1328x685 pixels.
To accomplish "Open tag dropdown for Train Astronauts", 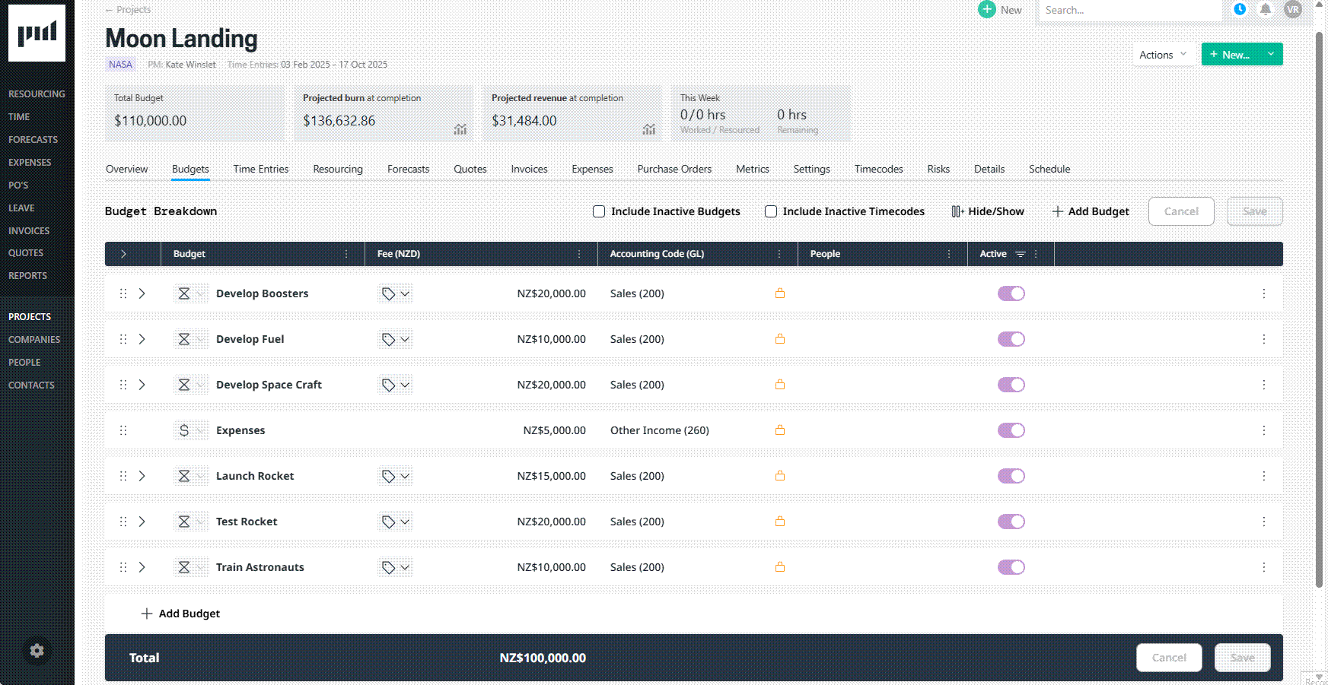I will (396, 567).
